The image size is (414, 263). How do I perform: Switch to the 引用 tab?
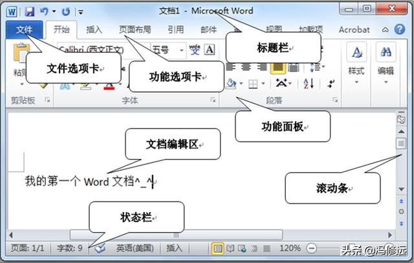(176, 30)
